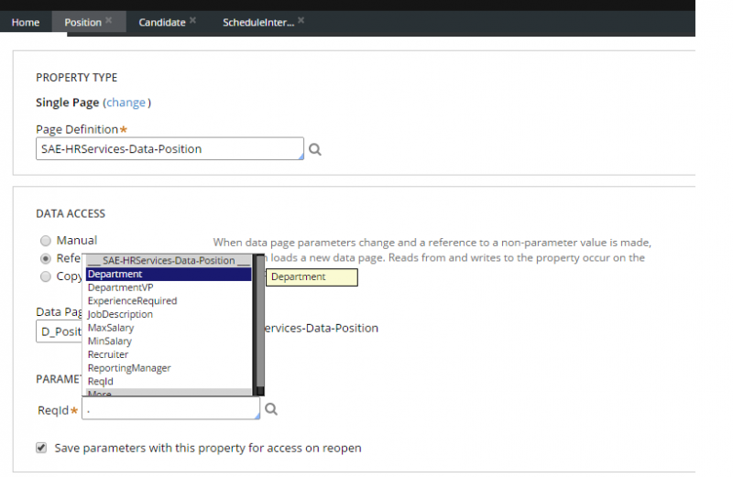733x477 pixels.
Task: Choose Department in the autocomplete list
Action: pos(169,275)
